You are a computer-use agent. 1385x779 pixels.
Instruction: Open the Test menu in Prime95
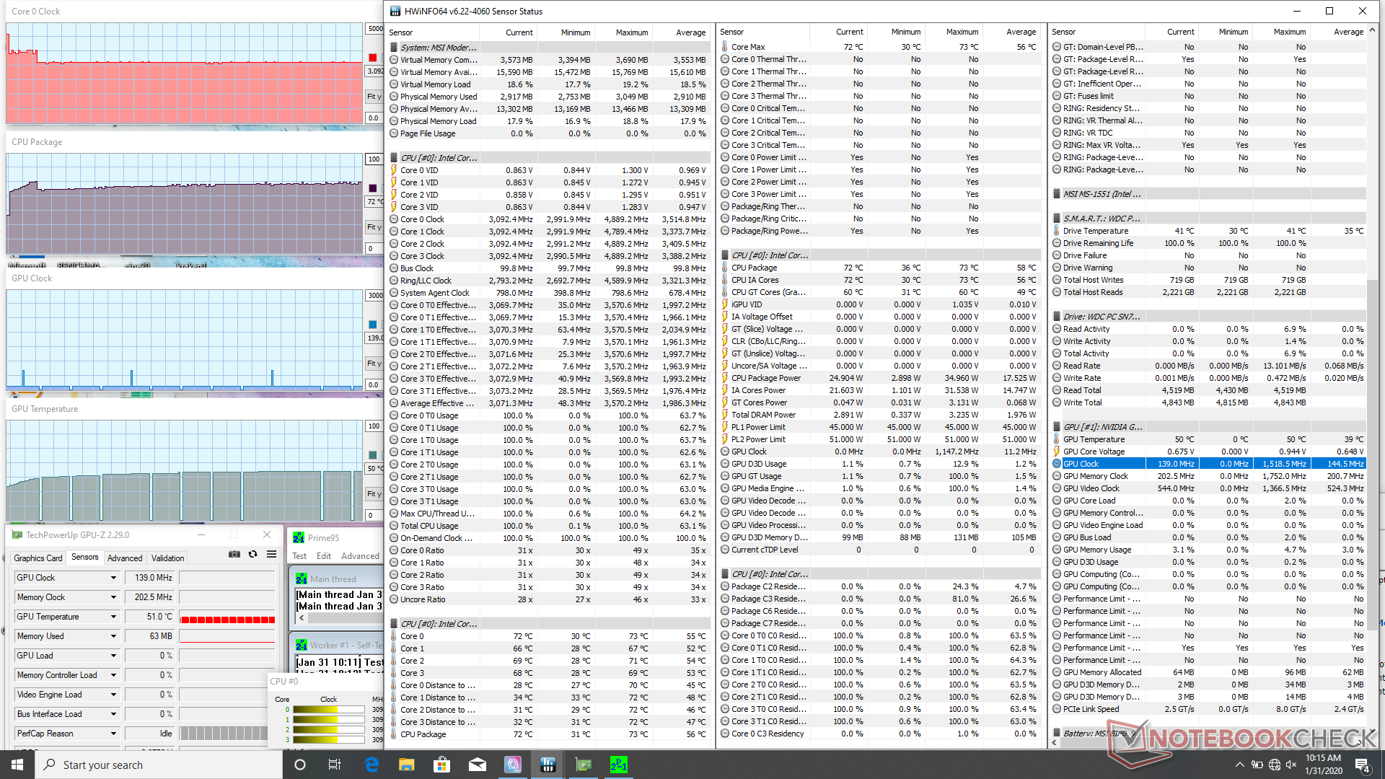click(299, 556)
